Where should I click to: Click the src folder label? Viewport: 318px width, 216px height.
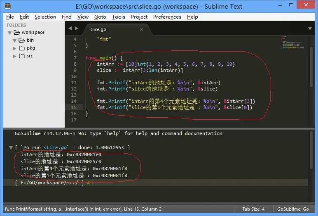pyautogui.click(x=30, y=56)
